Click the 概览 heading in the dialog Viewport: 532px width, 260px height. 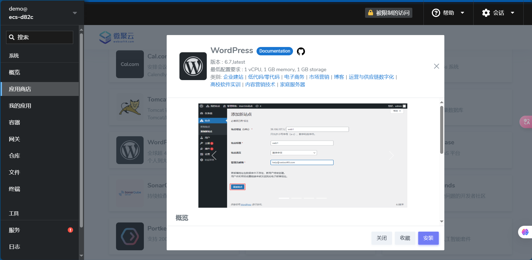[182, 218]
